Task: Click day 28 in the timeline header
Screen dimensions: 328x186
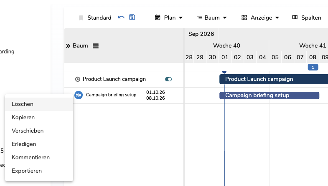Action: (x=189, y=58)
